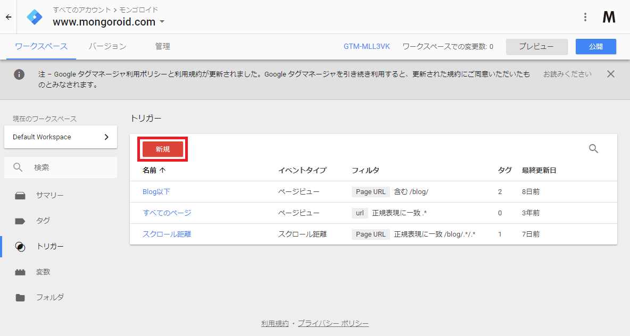Click the Page URL chip in the Blog以下 row

(x=370, y=192)
